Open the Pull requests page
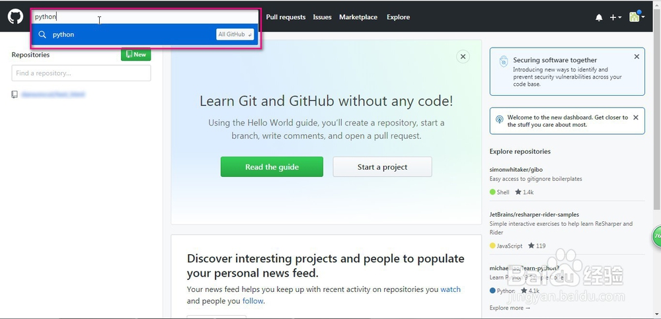Screen dimensions: 661x319 (x=286, y=17)
